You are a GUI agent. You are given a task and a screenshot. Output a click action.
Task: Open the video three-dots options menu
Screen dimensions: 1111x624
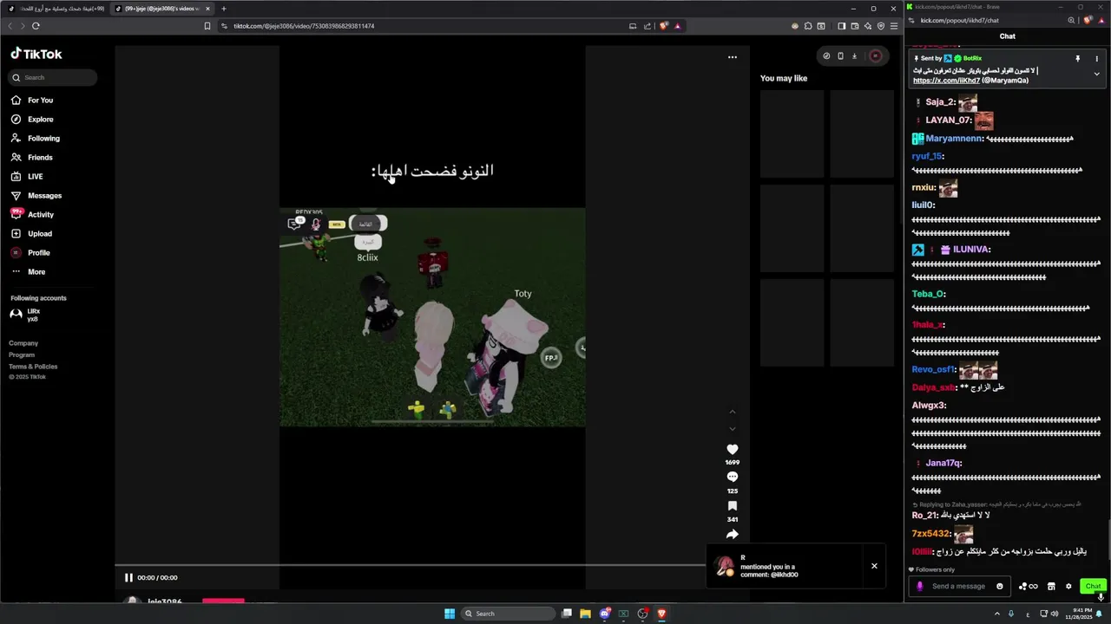(x=732, y=57)
